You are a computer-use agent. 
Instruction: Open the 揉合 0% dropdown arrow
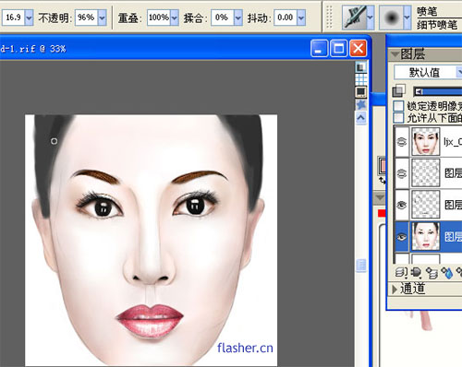pyautogui.click(x=238, y=18)
